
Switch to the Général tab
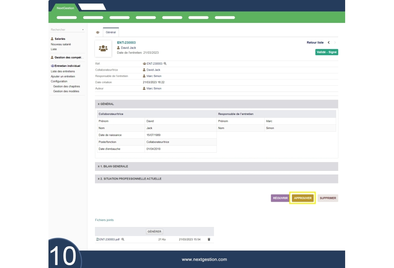pyautogui.click(x=111, y=32)
